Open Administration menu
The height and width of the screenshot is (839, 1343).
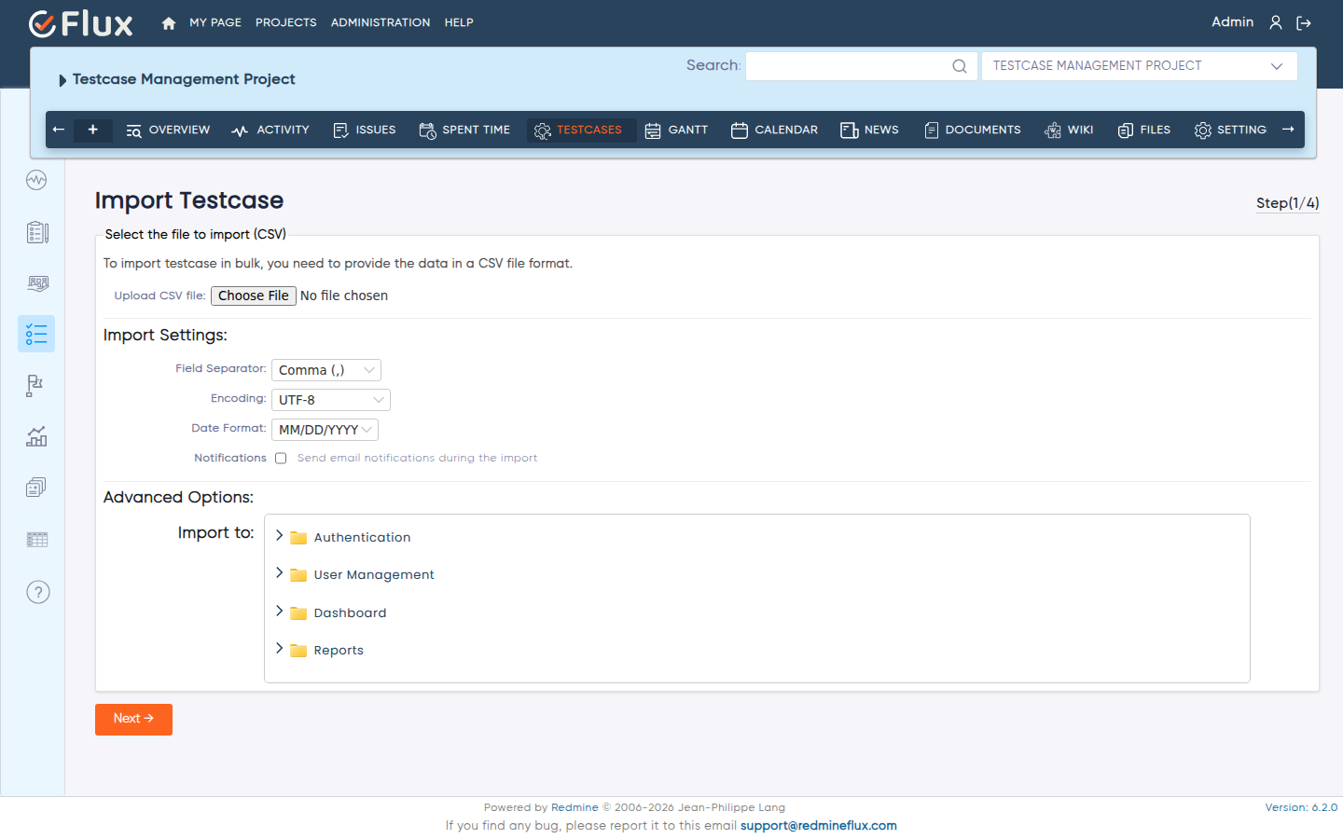point(381,22)
